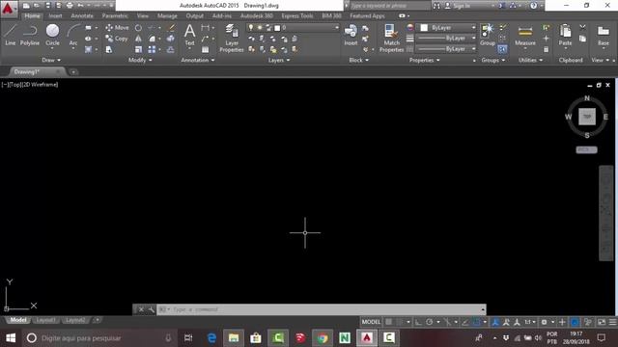
Task: Toggle Clean Screen icon in status bar
Action: tap(602, 322)
